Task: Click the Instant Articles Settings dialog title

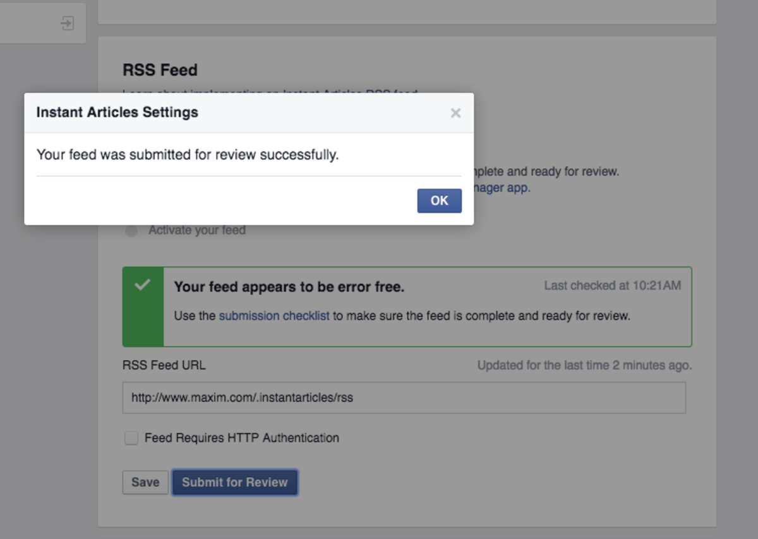Action: pos(117,112)
